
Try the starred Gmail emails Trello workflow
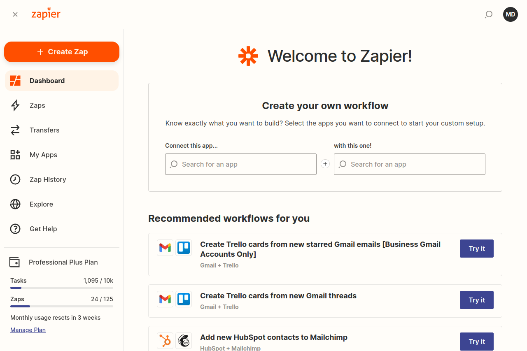point(477,249)
